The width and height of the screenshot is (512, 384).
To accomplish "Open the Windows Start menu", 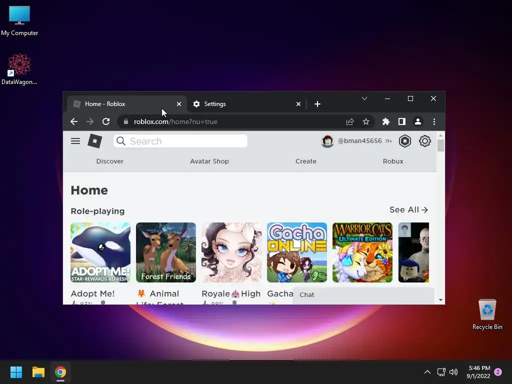I will point(16,372).
